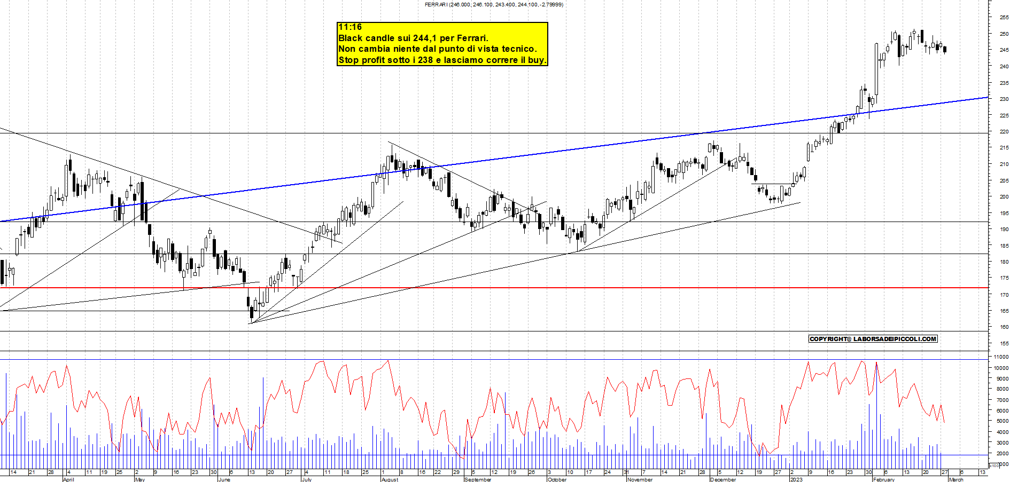The height and width of the screenshot is (482, 1010).
Task: Click the COPYRIGHT@ LABORSADEIPICCOLI.COM label
Action: coord(873,339)
